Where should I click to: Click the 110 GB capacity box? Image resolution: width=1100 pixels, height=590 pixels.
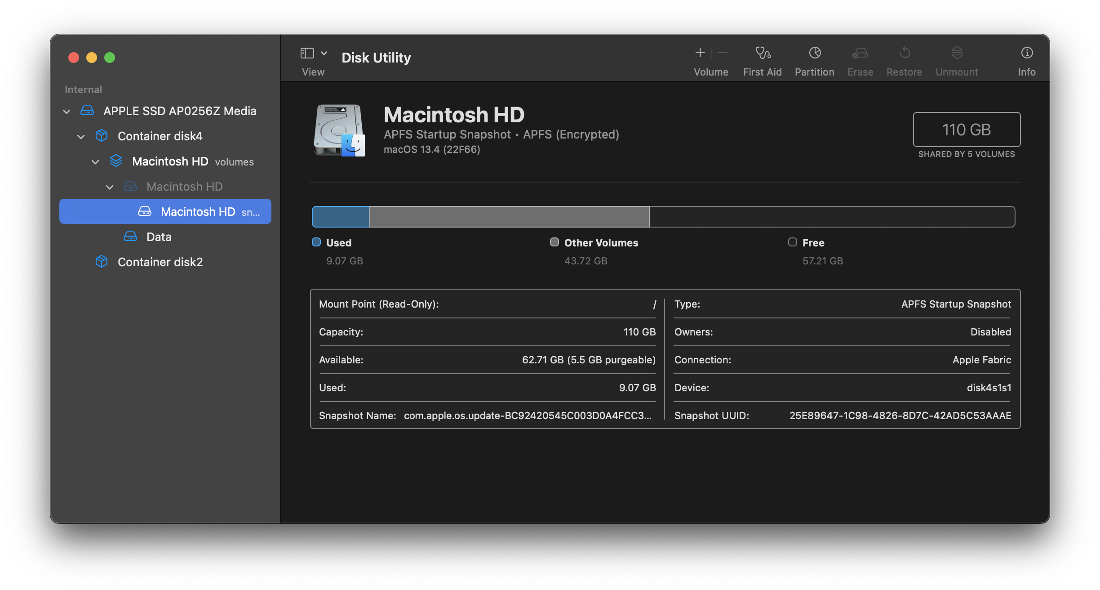point(967,130)
